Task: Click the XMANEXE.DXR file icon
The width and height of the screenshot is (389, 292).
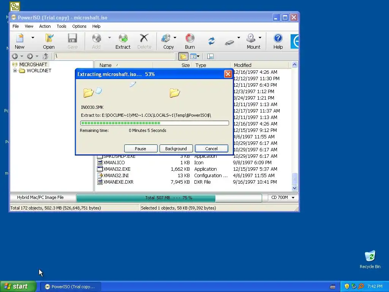Action: [x=100, y=182]
